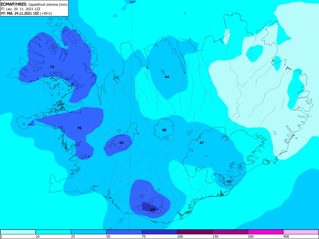
Task: Click the pale cyan 1–10 mm legend swatch
Action: (18, 232)
